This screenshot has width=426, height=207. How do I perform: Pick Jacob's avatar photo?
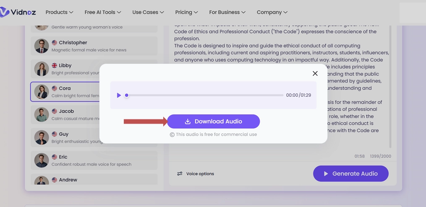click(42, 114)
